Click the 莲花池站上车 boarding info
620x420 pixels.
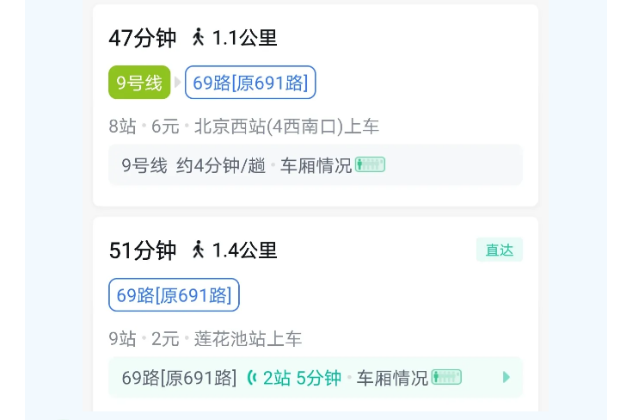248,339
